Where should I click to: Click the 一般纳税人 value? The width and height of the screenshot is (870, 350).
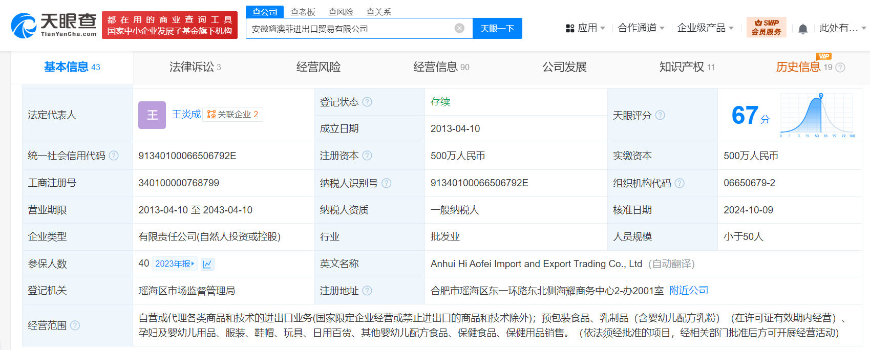[x=455, y=210]
